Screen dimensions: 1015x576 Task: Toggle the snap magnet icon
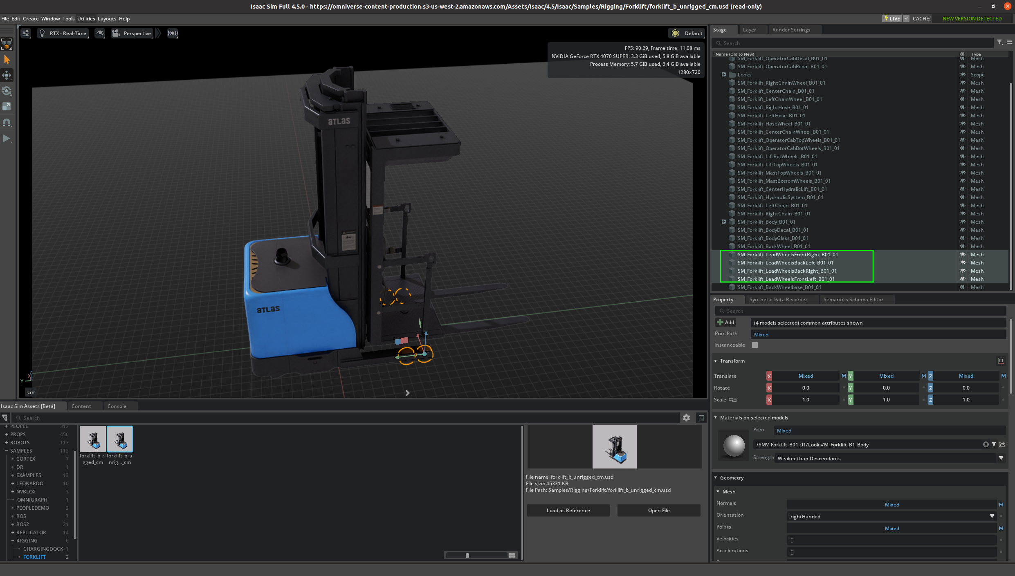7,122
